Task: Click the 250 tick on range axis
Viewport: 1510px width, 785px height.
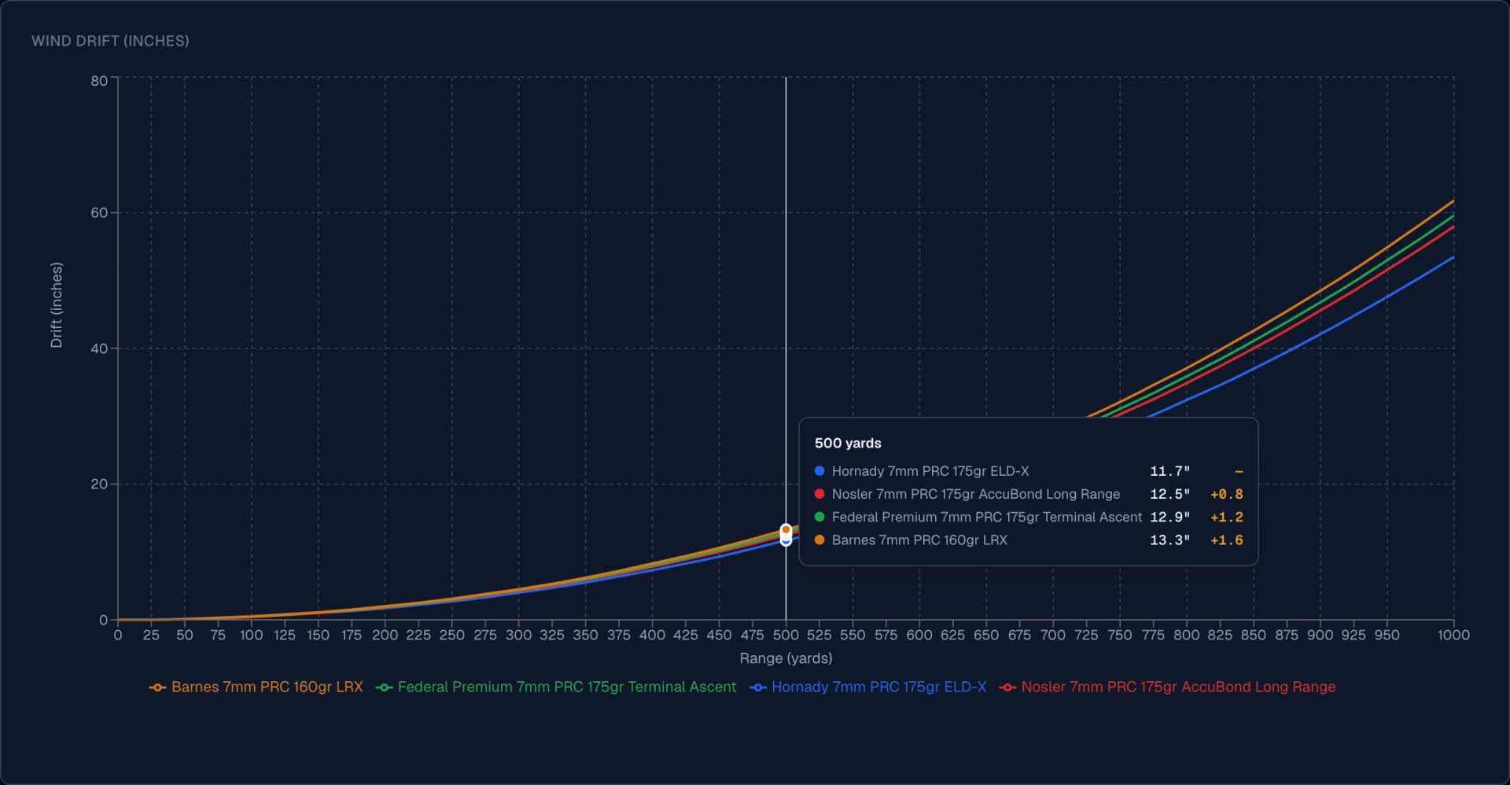Action: point(451,635)
